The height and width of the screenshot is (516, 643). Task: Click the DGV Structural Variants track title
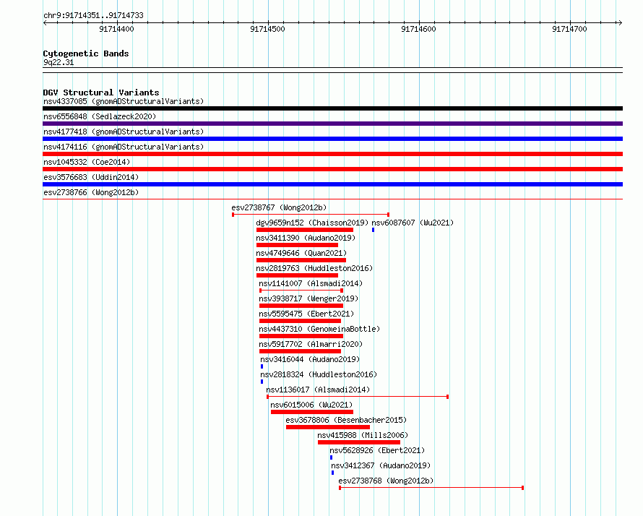(x=101, y=93)
